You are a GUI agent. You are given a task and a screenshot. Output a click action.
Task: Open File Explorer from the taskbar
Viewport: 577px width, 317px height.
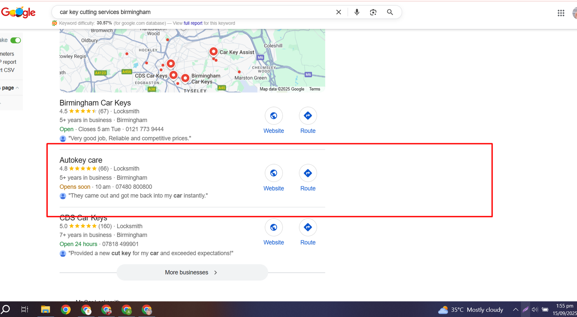coord(45,310)
